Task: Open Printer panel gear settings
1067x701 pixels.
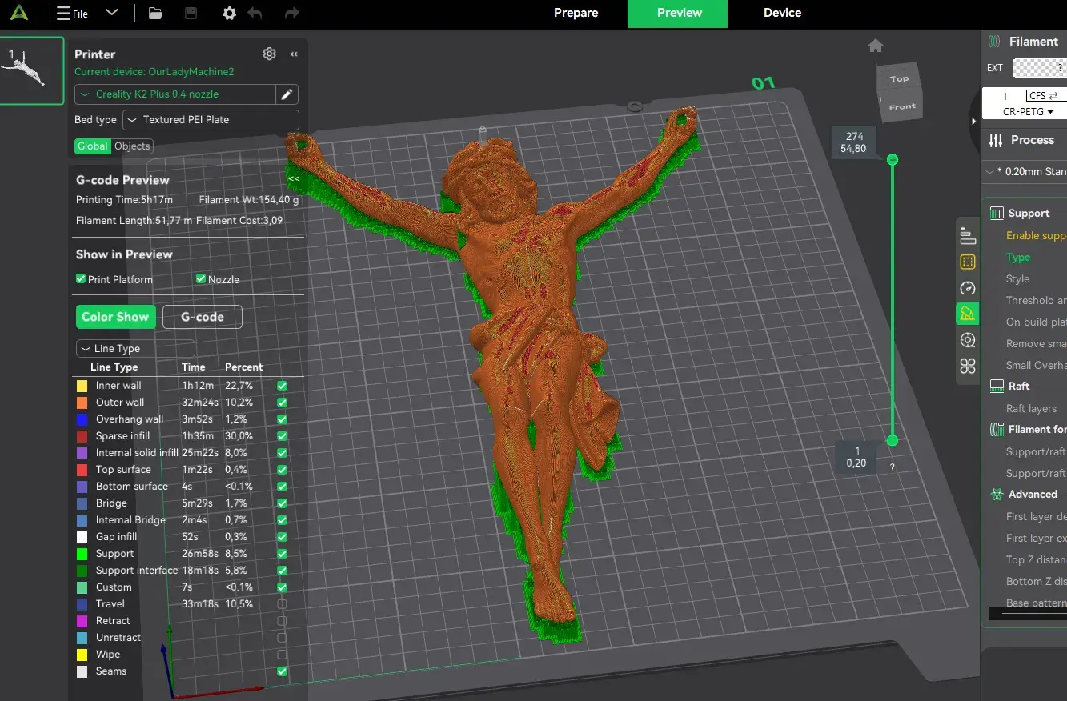Action: [269, 54]
